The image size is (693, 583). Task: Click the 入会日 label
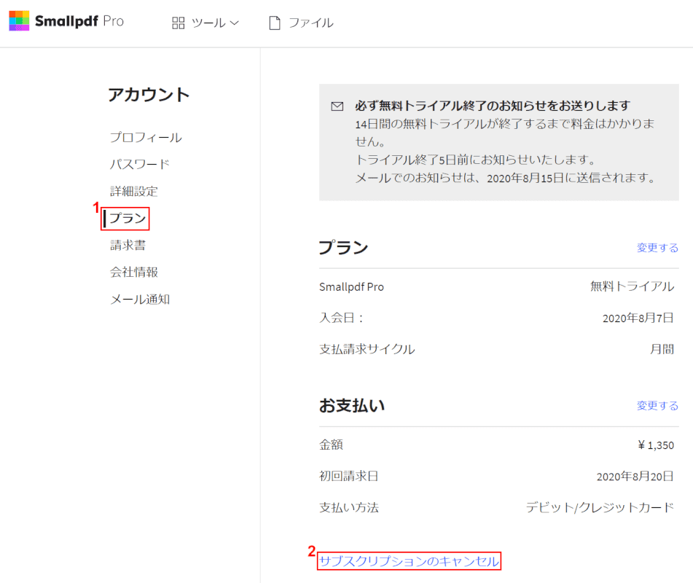[341, 318]
